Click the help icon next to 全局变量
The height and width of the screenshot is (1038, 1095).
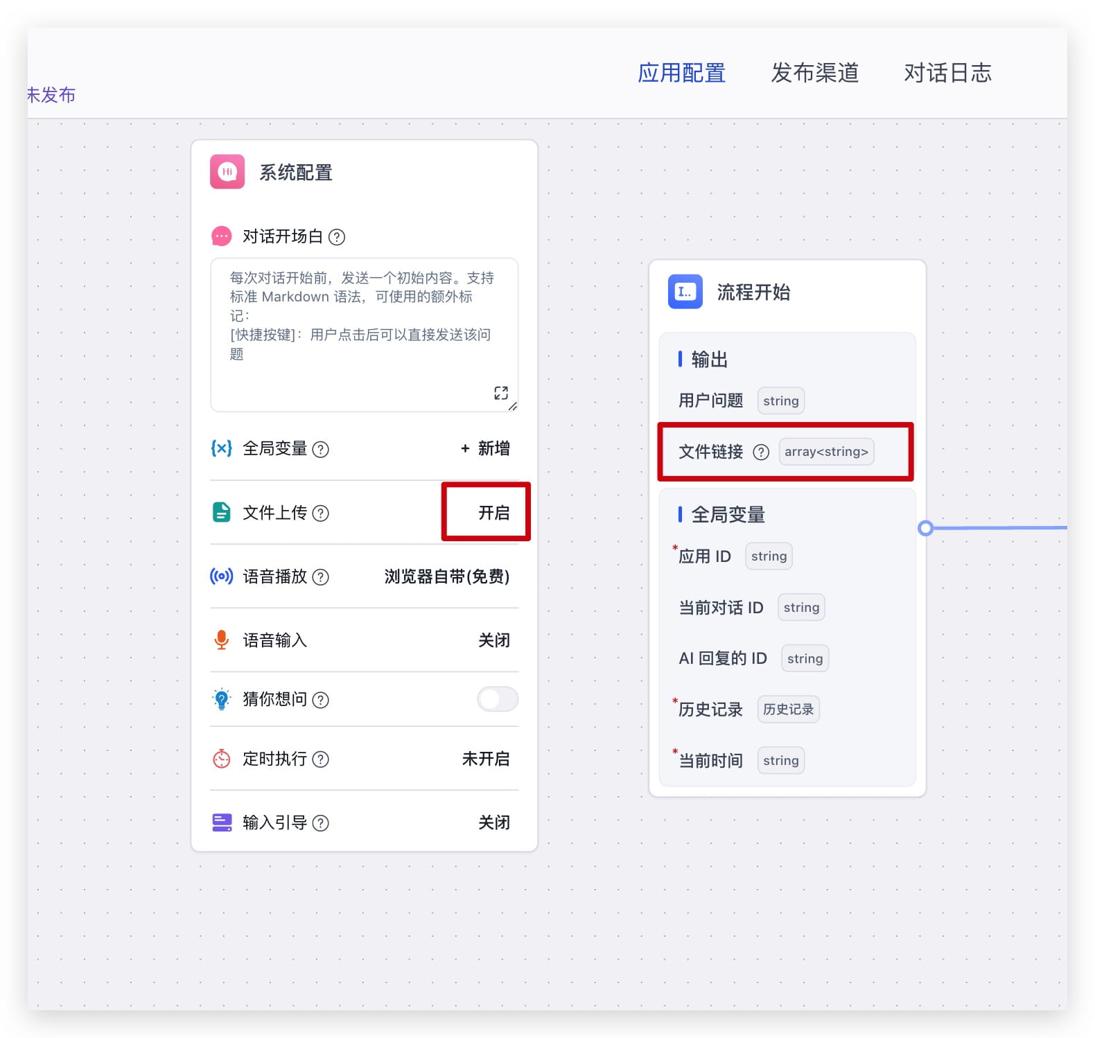pyautogui.click(x=320, y=449)
